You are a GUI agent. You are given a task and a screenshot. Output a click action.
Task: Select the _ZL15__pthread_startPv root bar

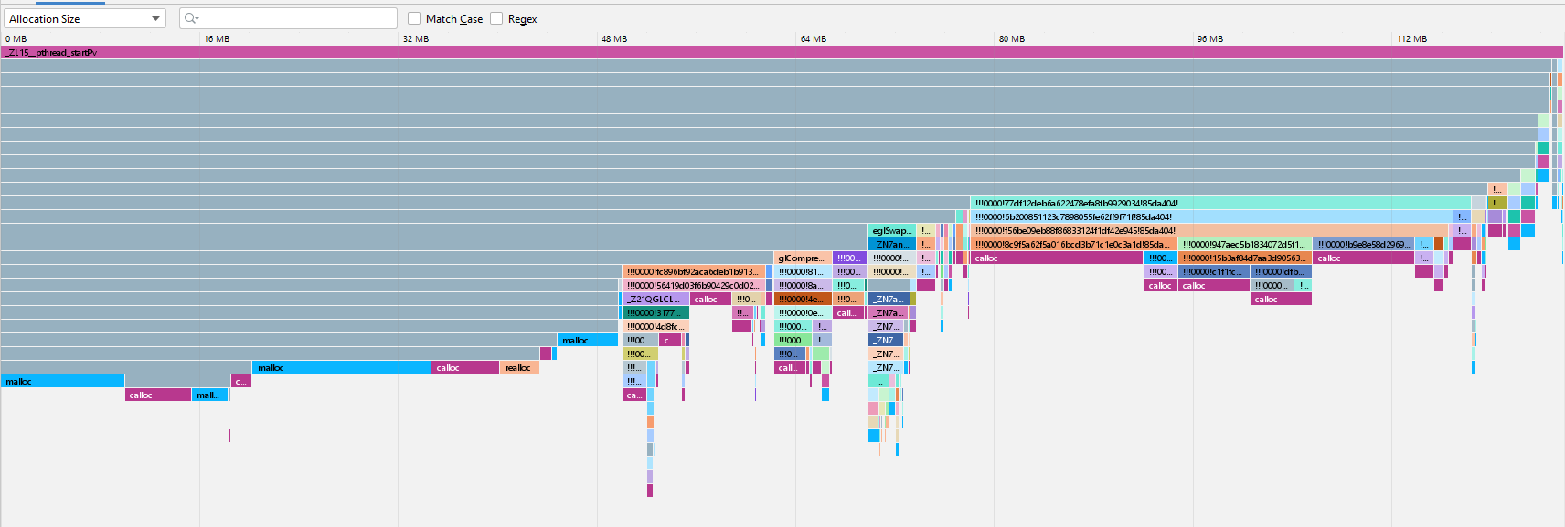click(x=782, y=52)
